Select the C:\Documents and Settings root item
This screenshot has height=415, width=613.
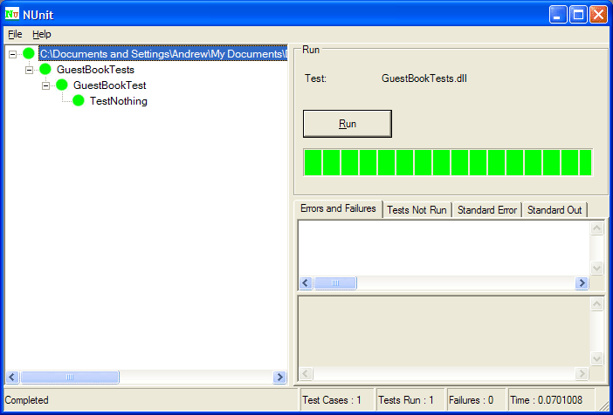[x=162, y=54]
